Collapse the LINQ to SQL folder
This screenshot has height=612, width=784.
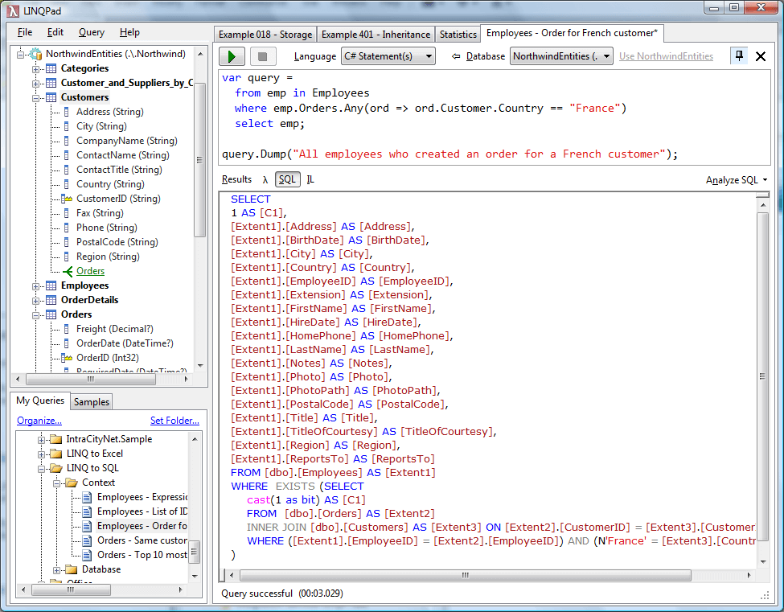tap(42, 469)
